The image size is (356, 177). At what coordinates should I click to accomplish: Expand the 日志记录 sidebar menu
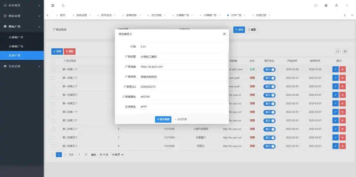(22, 66)
